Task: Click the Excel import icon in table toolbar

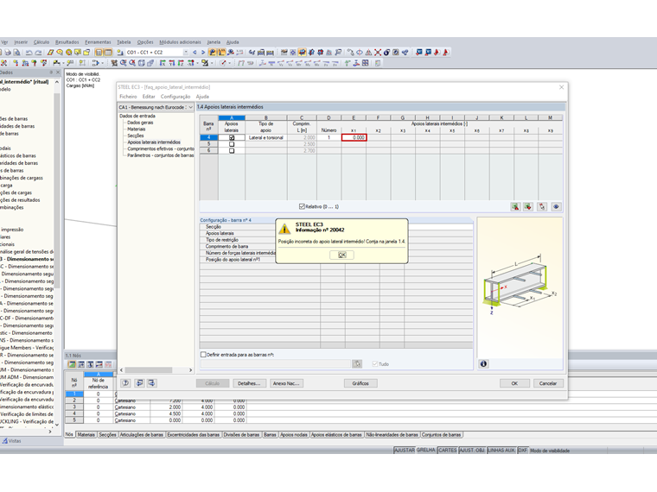Action: (528, 206)
